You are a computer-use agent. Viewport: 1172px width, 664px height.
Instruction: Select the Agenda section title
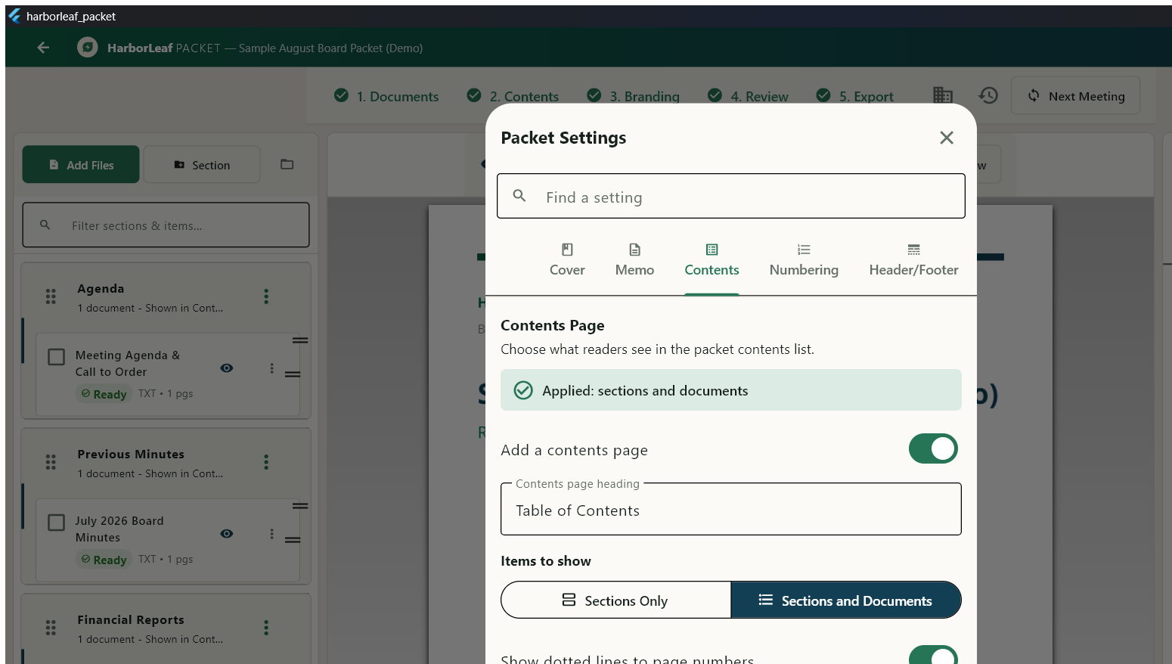coord(101,289)
